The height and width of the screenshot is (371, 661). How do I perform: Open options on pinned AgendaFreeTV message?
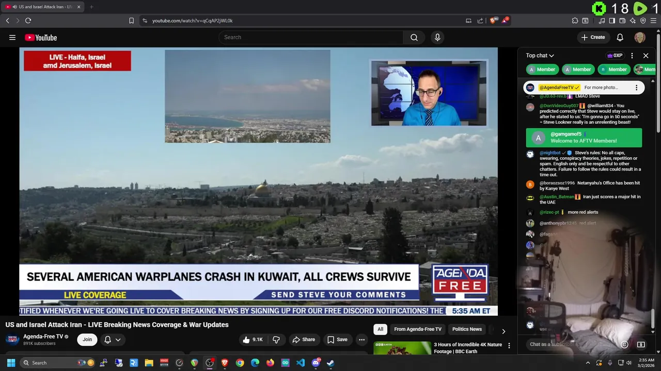pos(636,88)
